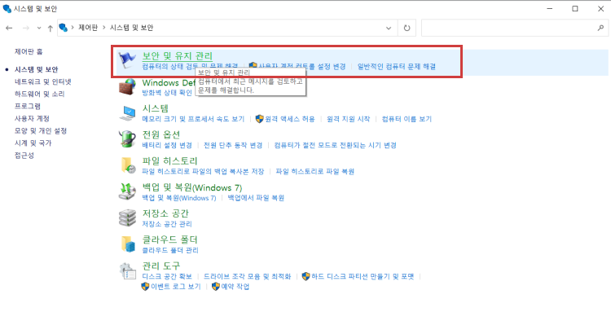Click the 시스템 computer monitor icon
This screenshot has width=611, height=312.
coord(127,113)
